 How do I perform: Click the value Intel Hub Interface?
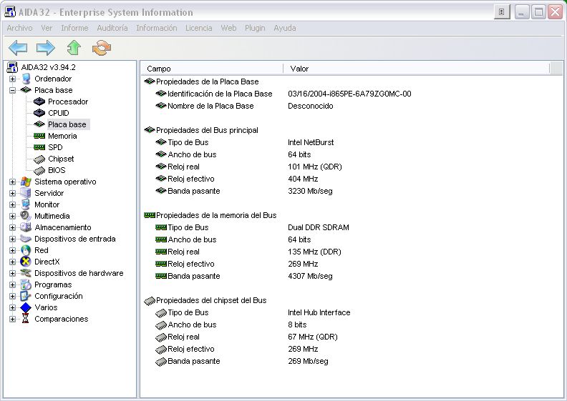[x=319, y=312]
